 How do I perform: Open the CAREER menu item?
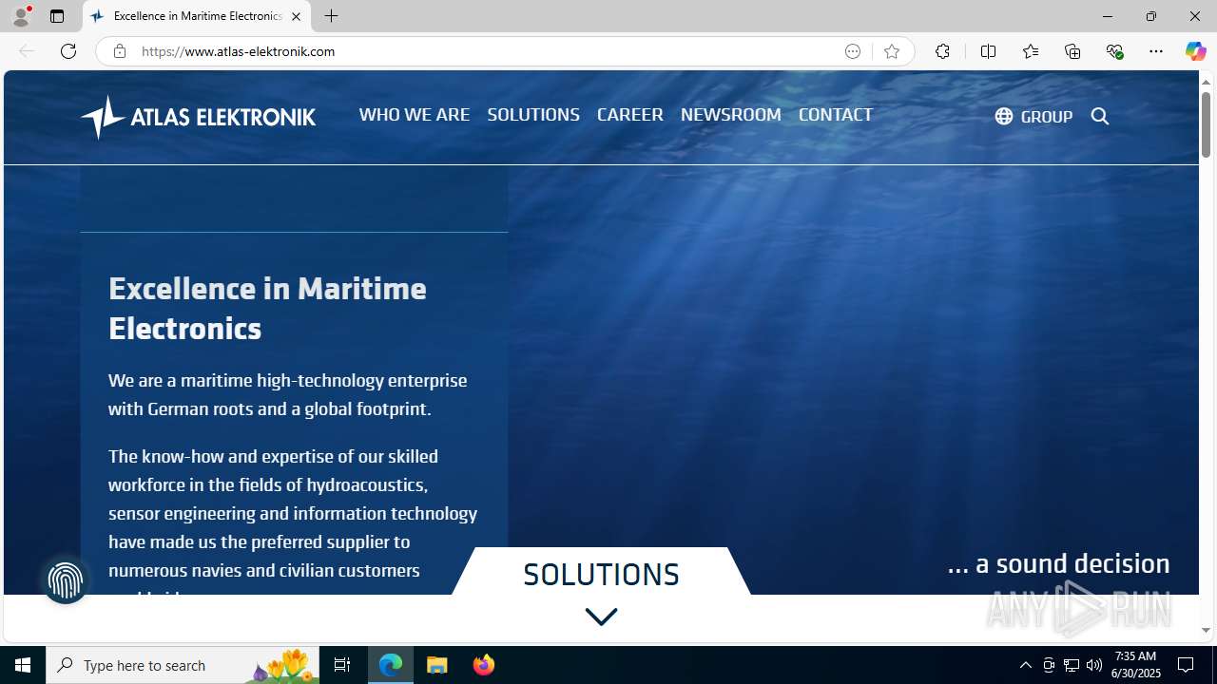point(630,114)
